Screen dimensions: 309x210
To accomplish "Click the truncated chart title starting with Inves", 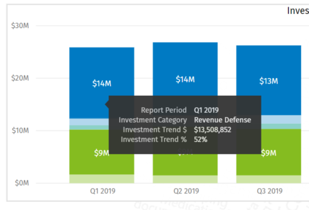I will [x=298, y=11].
